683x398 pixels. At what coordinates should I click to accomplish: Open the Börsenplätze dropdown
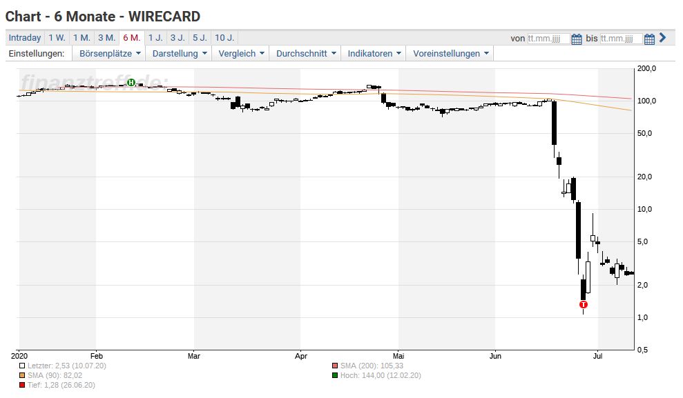click(x=110, y=54)
